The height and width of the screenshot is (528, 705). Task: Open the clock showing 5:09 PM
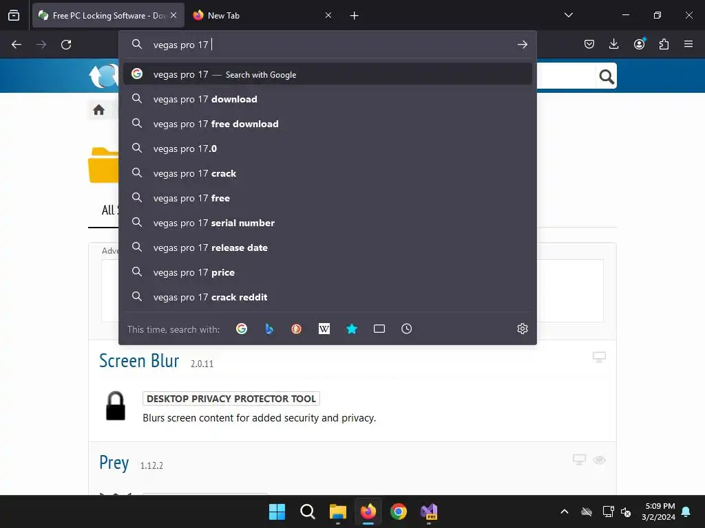658,511
